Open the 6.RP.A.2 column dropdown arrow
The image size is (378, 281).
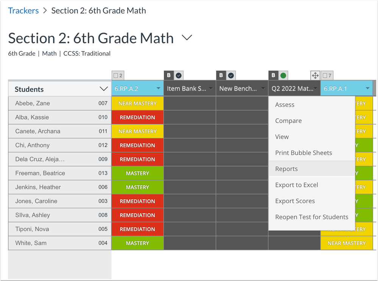158,89
